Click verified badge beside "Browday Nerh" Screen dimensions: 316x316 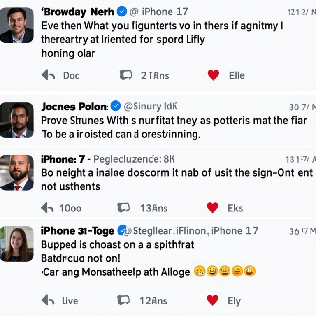[122, 12]
